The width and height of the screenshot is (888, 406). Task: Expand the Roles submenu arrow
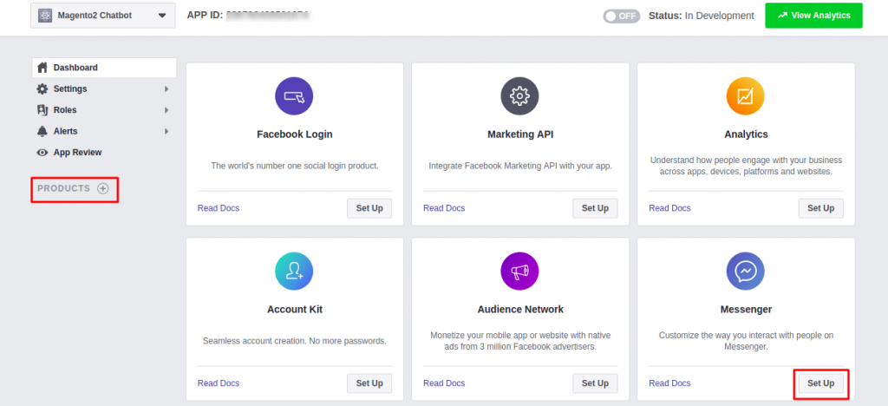166,110
